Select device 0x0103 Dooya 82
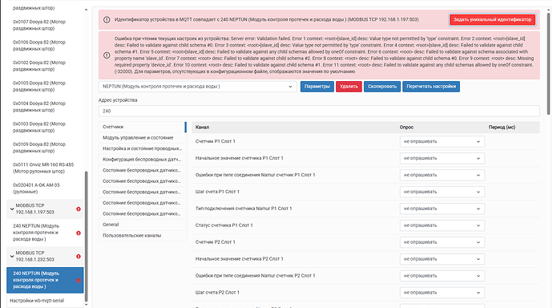Screen dimensions: 553x308 45,128
